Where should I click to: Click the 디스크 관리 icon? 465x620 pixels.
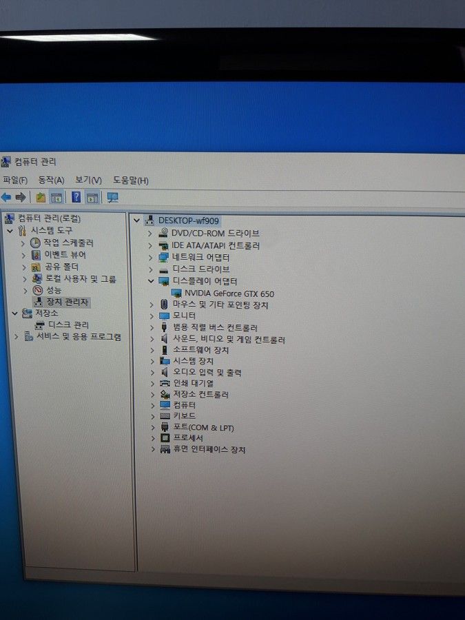[39, 325]
